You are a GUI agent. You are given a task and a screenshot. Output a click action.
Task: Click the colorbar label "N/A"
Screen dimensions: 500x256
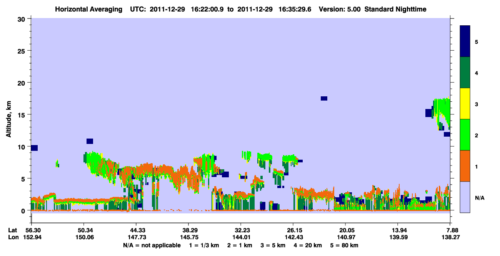[x=479, y=198]
